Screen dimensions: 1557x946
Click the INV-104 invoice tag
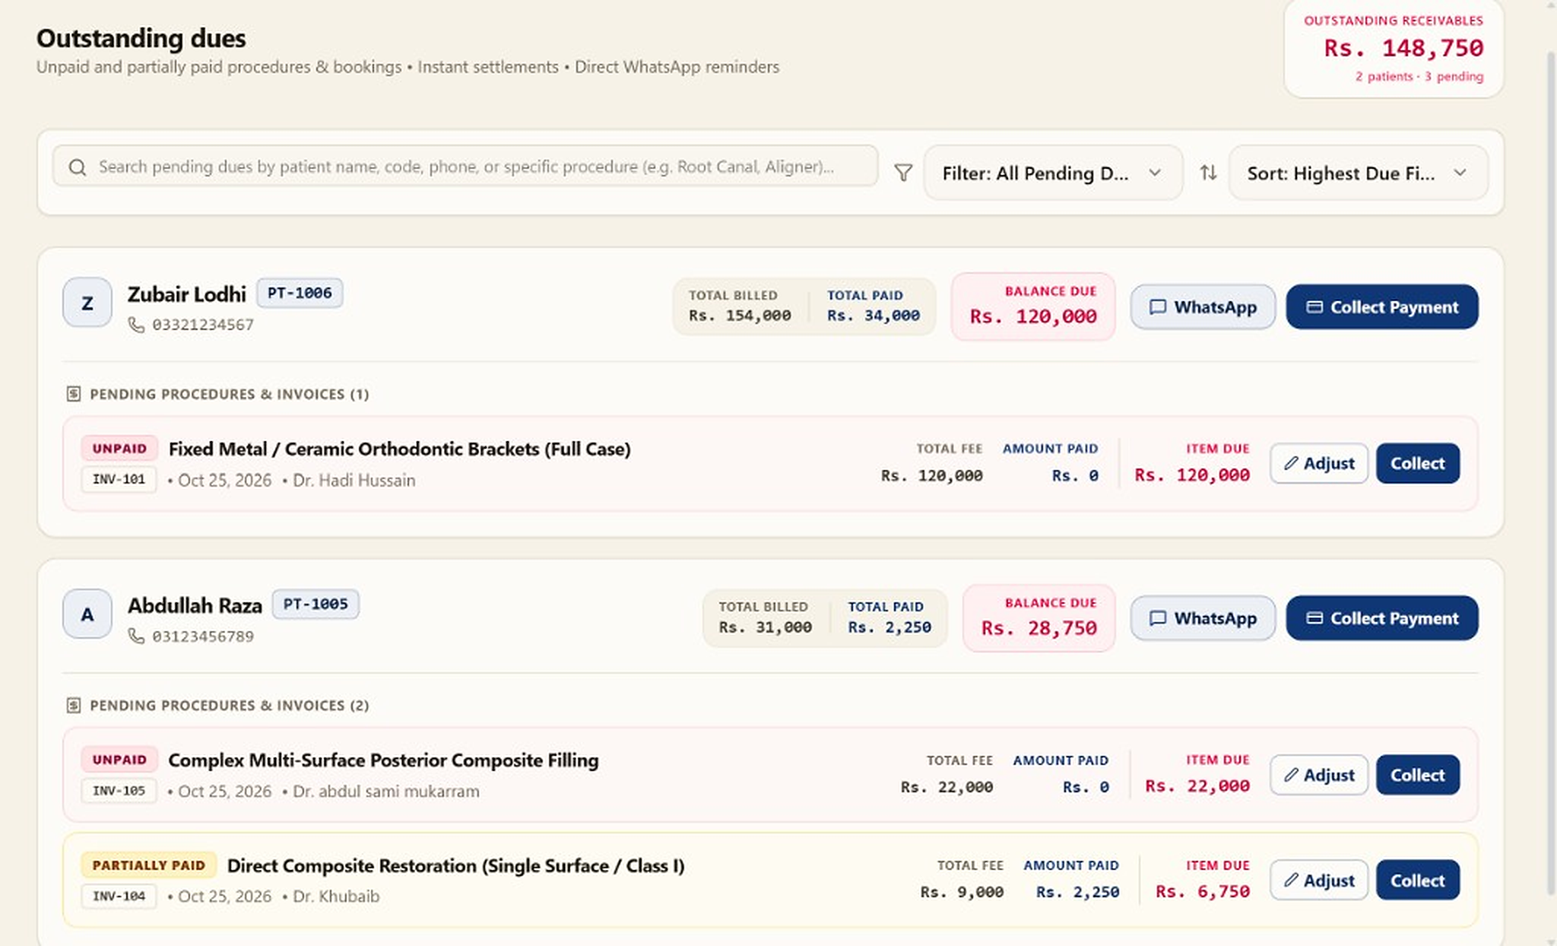(119, 896)
